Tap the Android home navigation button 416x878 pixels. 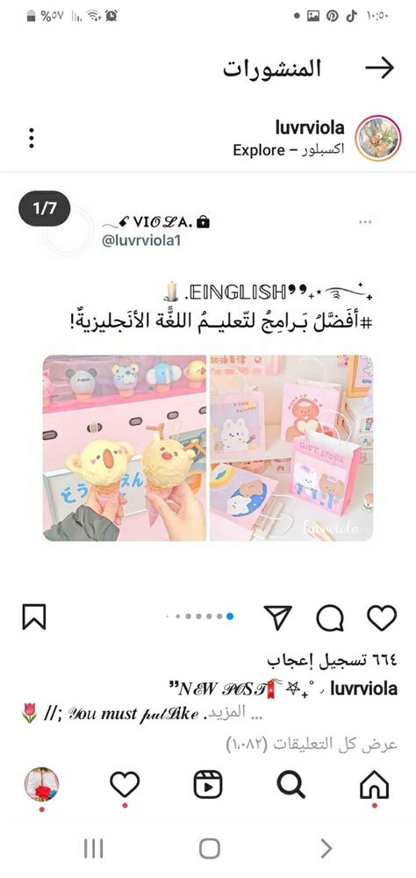click(209, 849)
